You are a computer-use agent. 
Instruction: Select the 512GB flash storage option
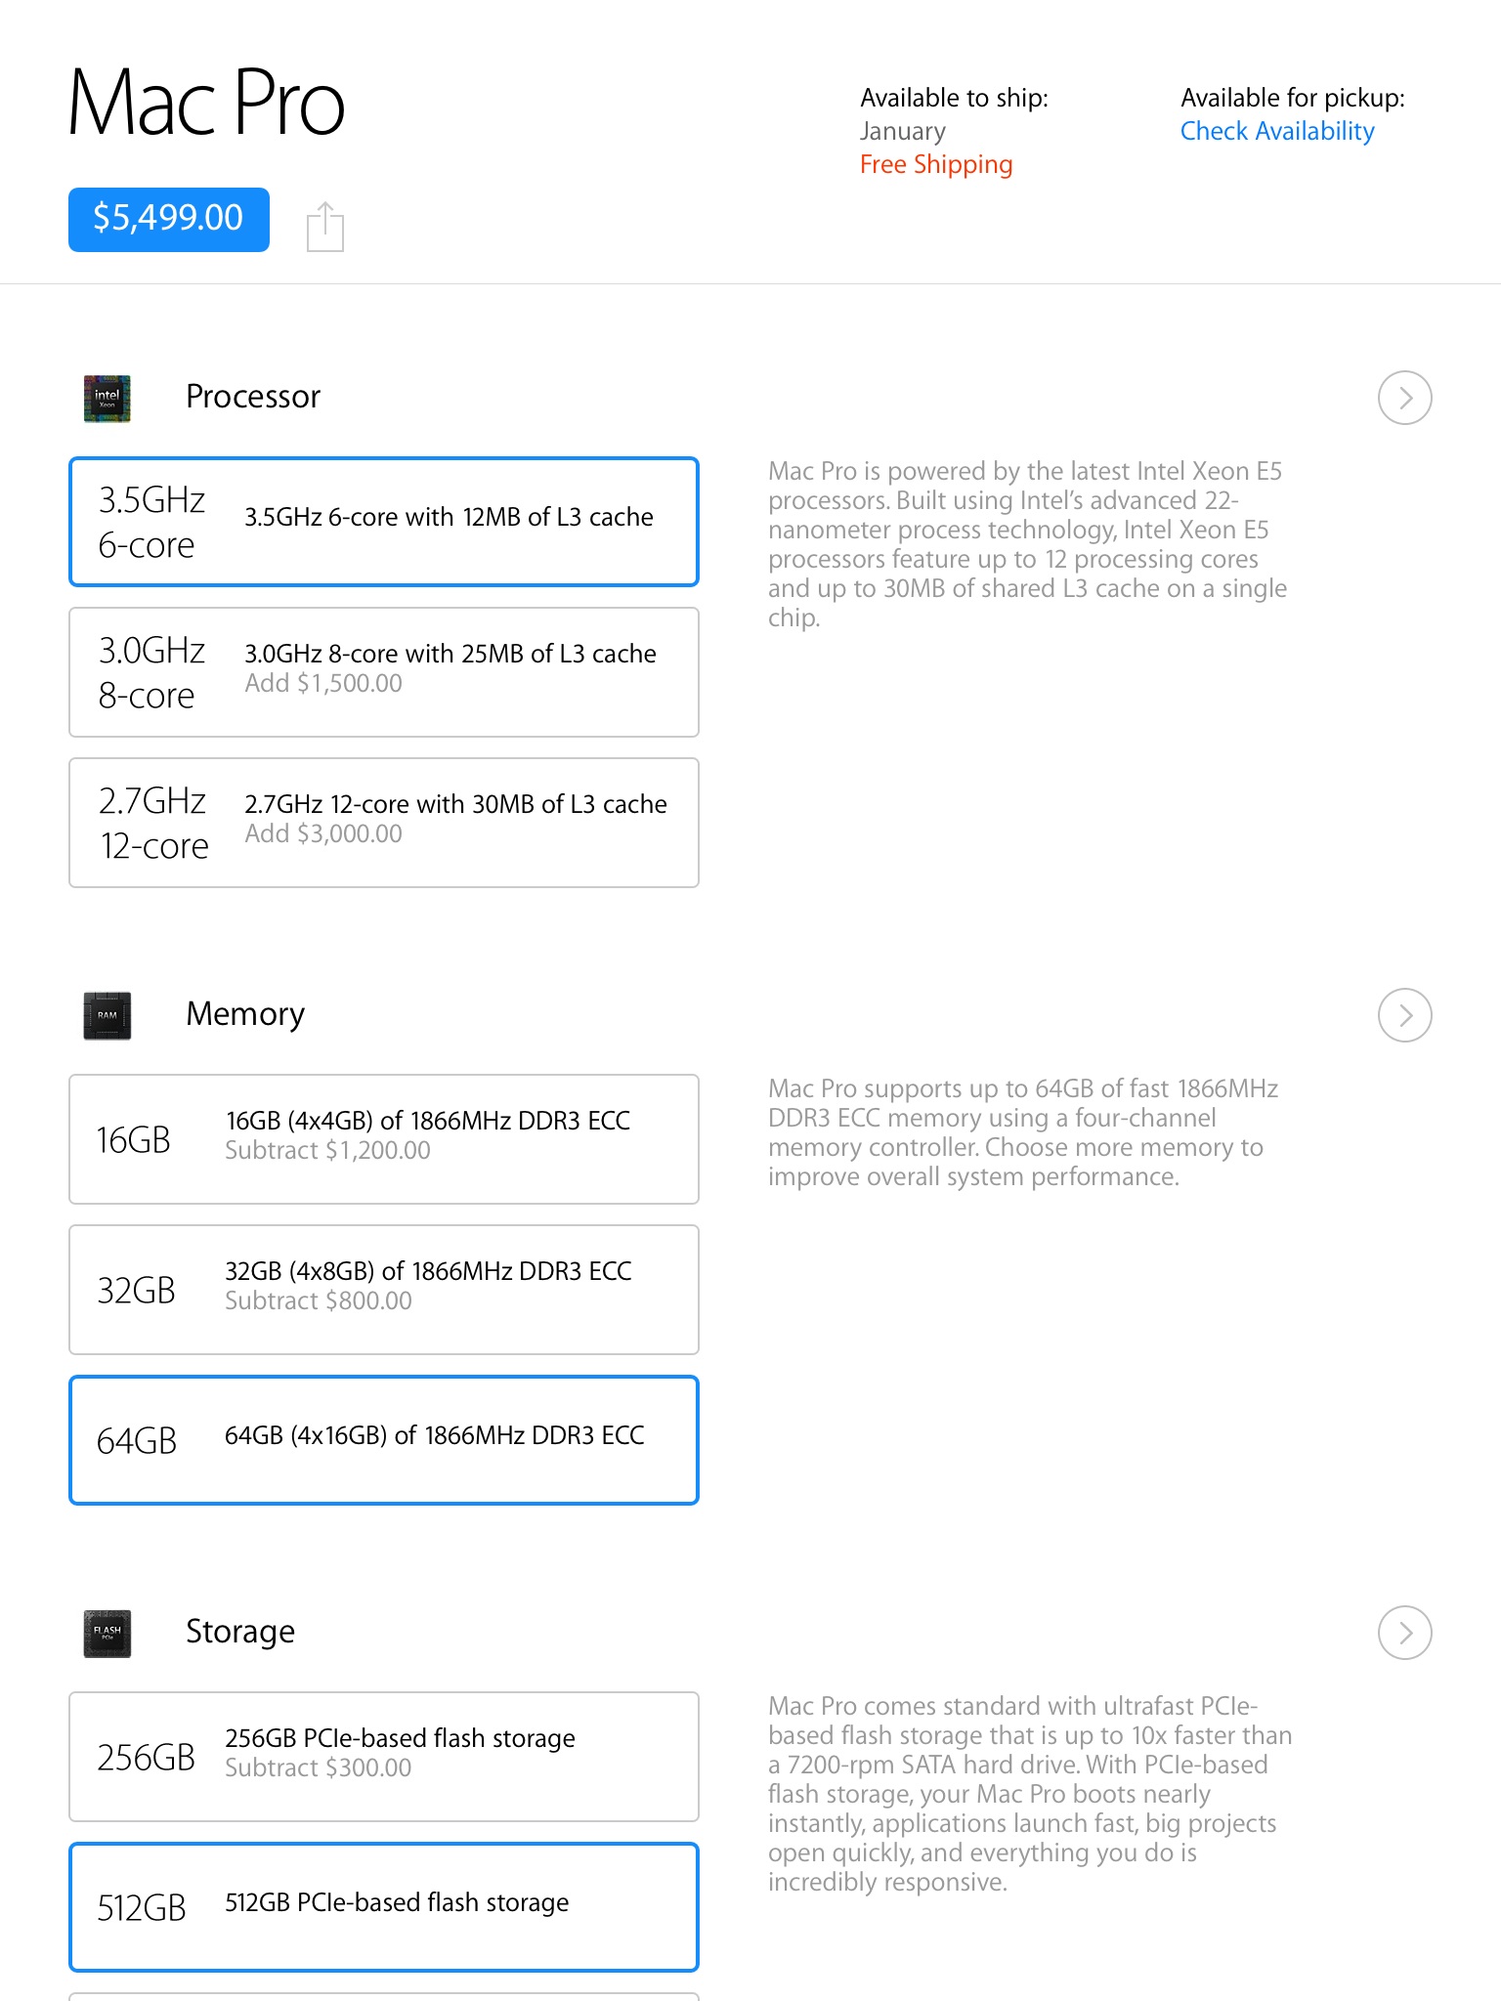tap(384, 1907)
